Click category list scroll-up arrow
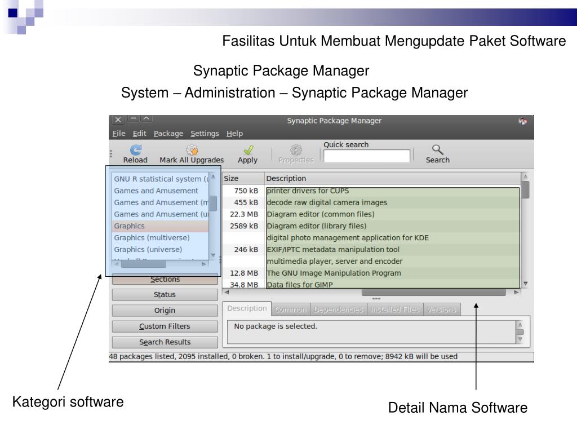The height and width of the screenshot is (433, 577). point(213,177)
